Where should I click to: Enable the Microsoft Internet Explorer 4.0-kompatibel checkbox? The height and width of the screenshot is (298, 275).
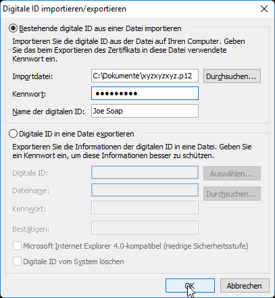coord(17,246)
